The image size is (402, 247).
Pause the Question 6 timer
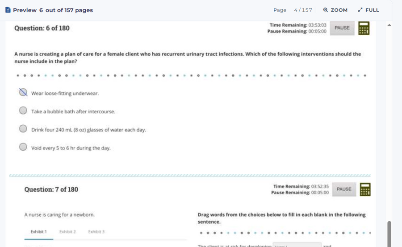click(342, 28)
